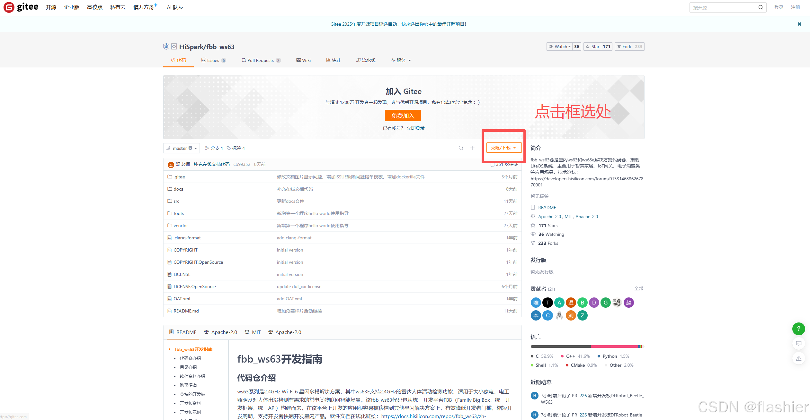Click the orange 免费加入 button
Screen dimensions: 810x420
[x=403, y=116]
